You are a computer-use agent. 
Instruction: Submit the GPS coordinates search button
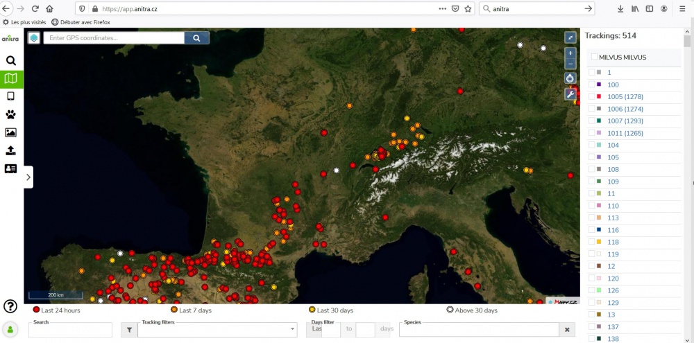click(197, 38)
